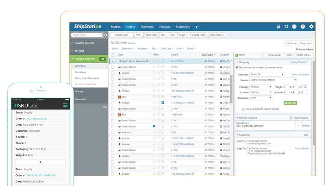This screenshot has width=332, height=186.
Task: Select the Orders tab
Action: pos(131,27)
